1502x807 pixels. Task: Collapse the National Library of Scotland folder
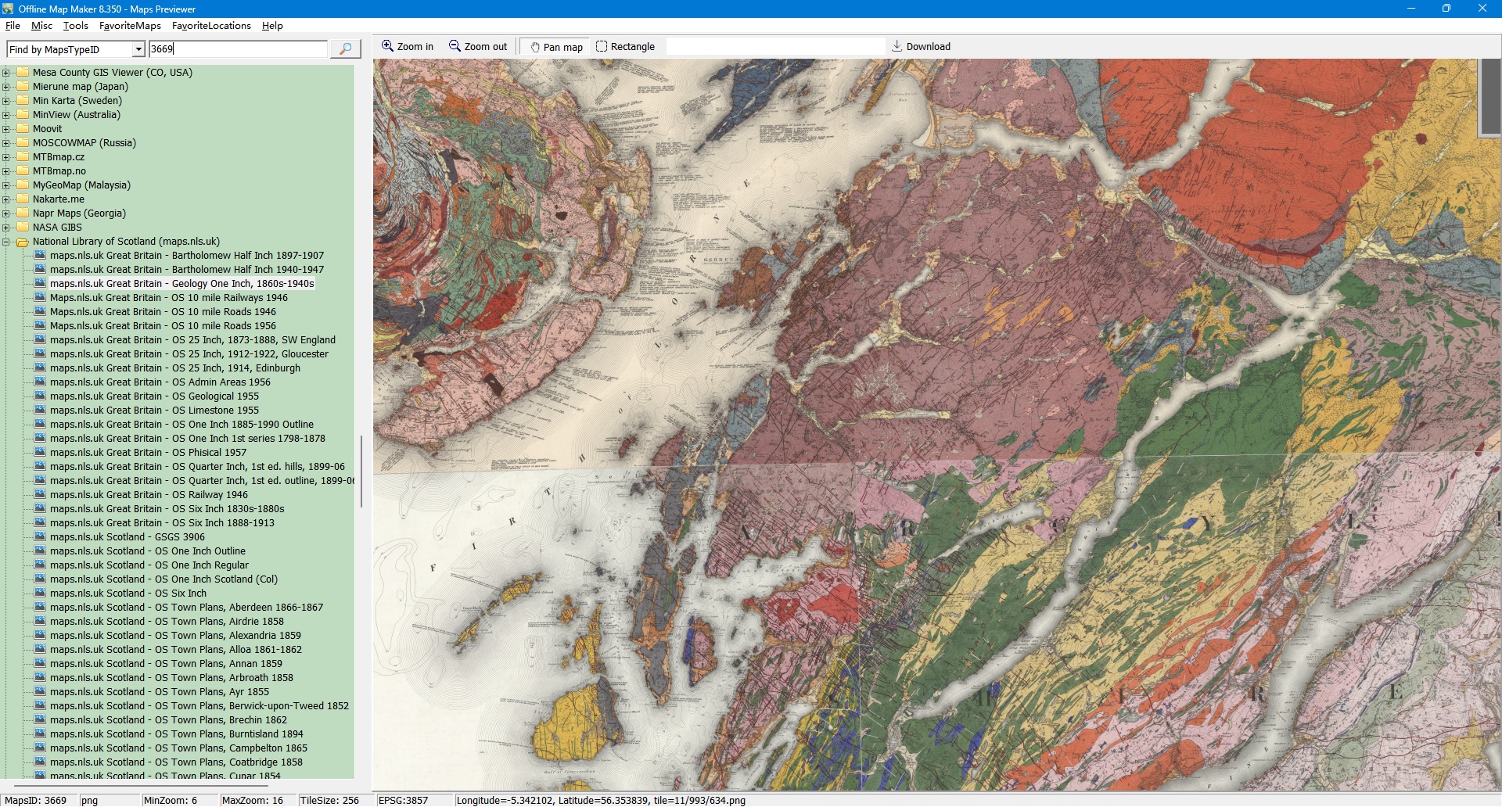click(x=6, y=242)
